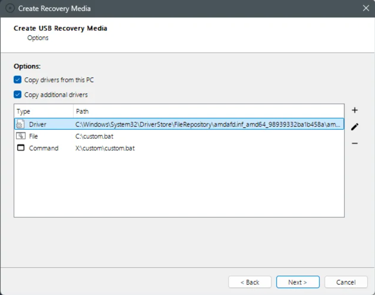375x295 pixels.
Task: Close the Create Recovery Media dialog
Action: pyautogui.click(x=366, y=8)
